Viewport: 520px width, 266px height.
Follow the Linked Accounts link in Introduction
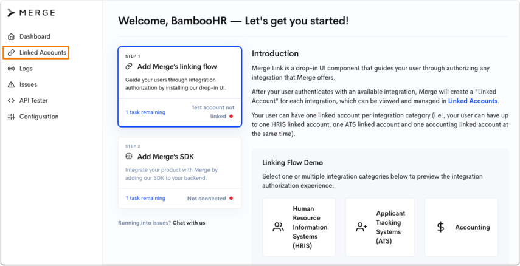pyautogui.click(x=473, y=101)
